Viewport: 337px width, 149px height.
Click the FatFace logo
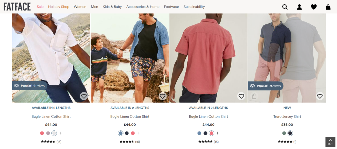[x=17, y=7]
